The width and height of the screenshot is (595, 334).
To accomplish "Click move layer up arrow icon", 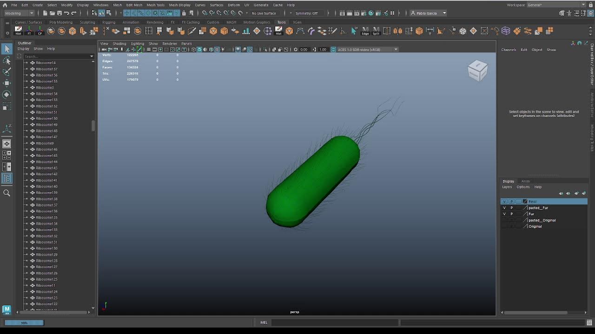I will tap(561, 193).
